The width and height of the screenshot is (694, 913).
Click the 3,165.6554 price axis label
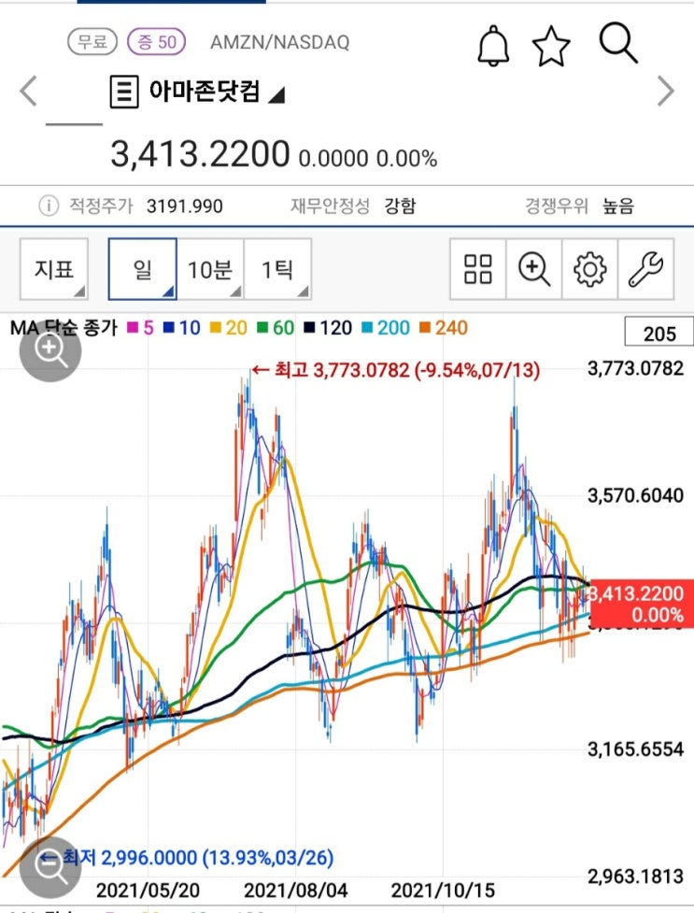click(x=636, y=749)
